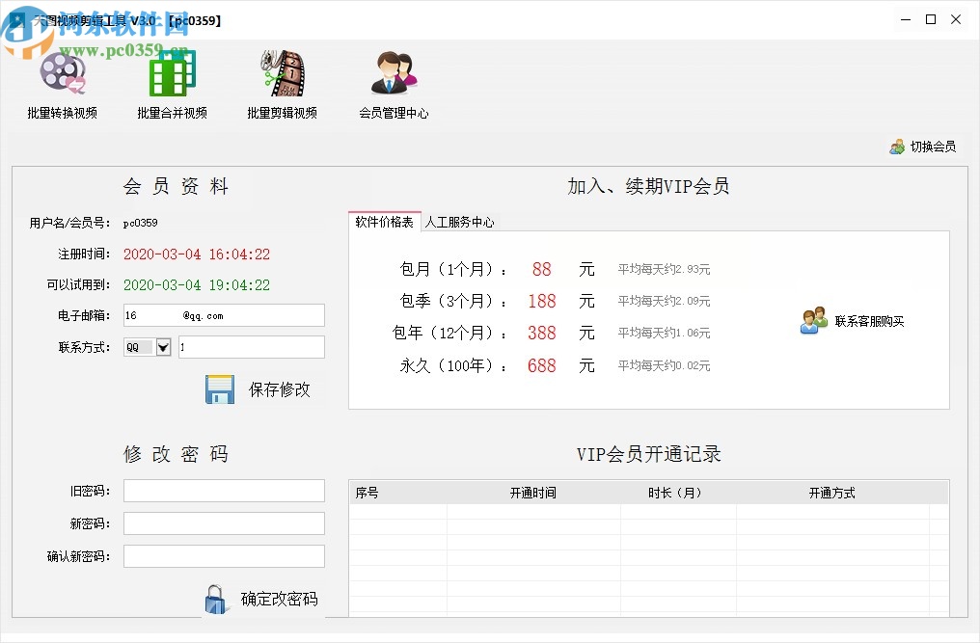The image size is (980, 643).
Task: Click the 联系方式 number input field
Action: pyautogui.click(x=252, y=347)
